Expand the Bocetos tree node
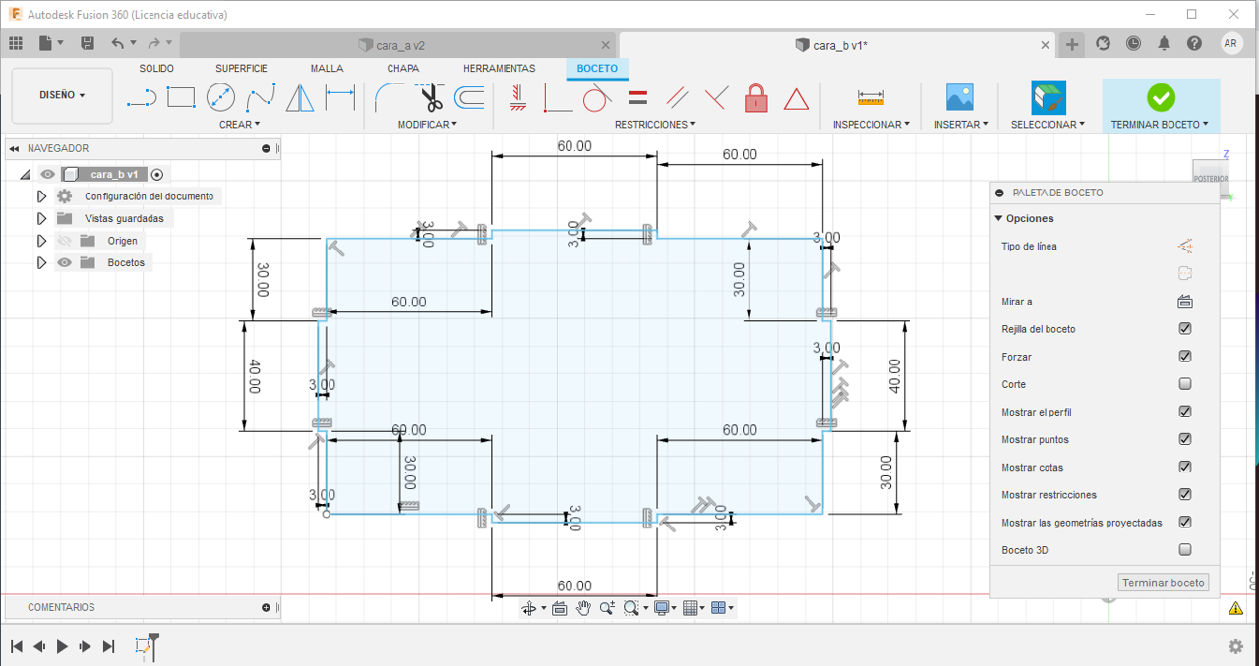 point(41,262)
